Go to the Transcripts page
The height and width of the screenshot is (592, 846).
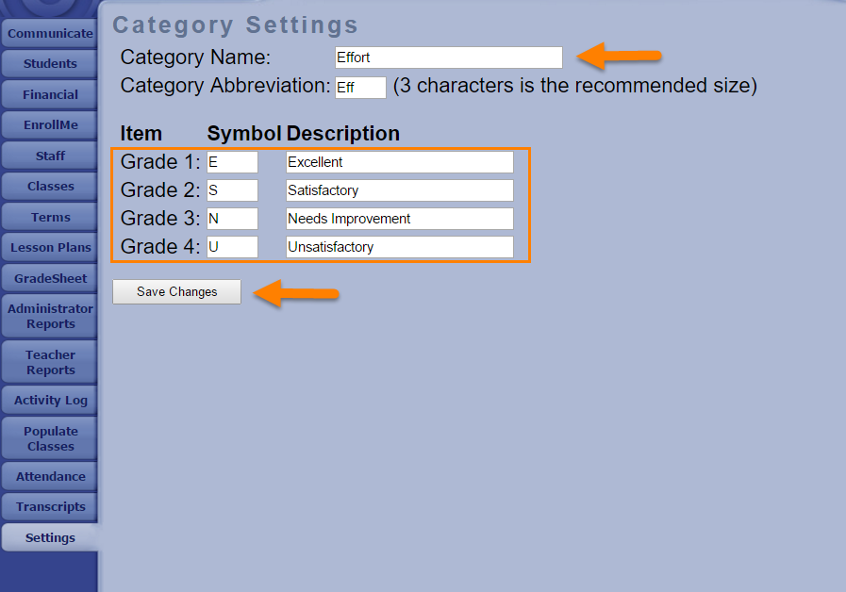click(50, 506)
